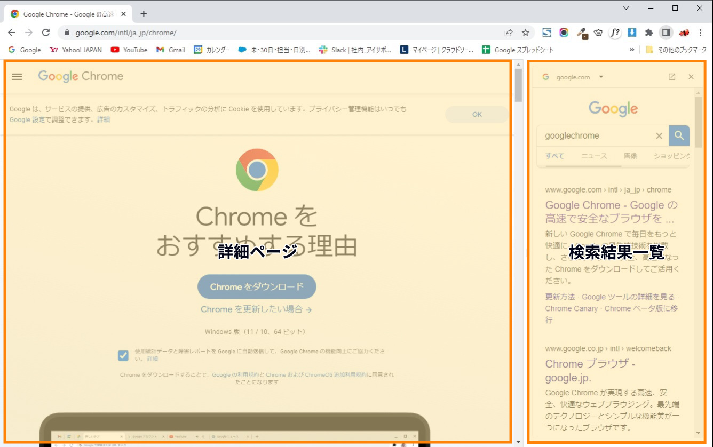Click the browser Back arrow
This screenshot has width=713, height=447.
coord(12,33)
